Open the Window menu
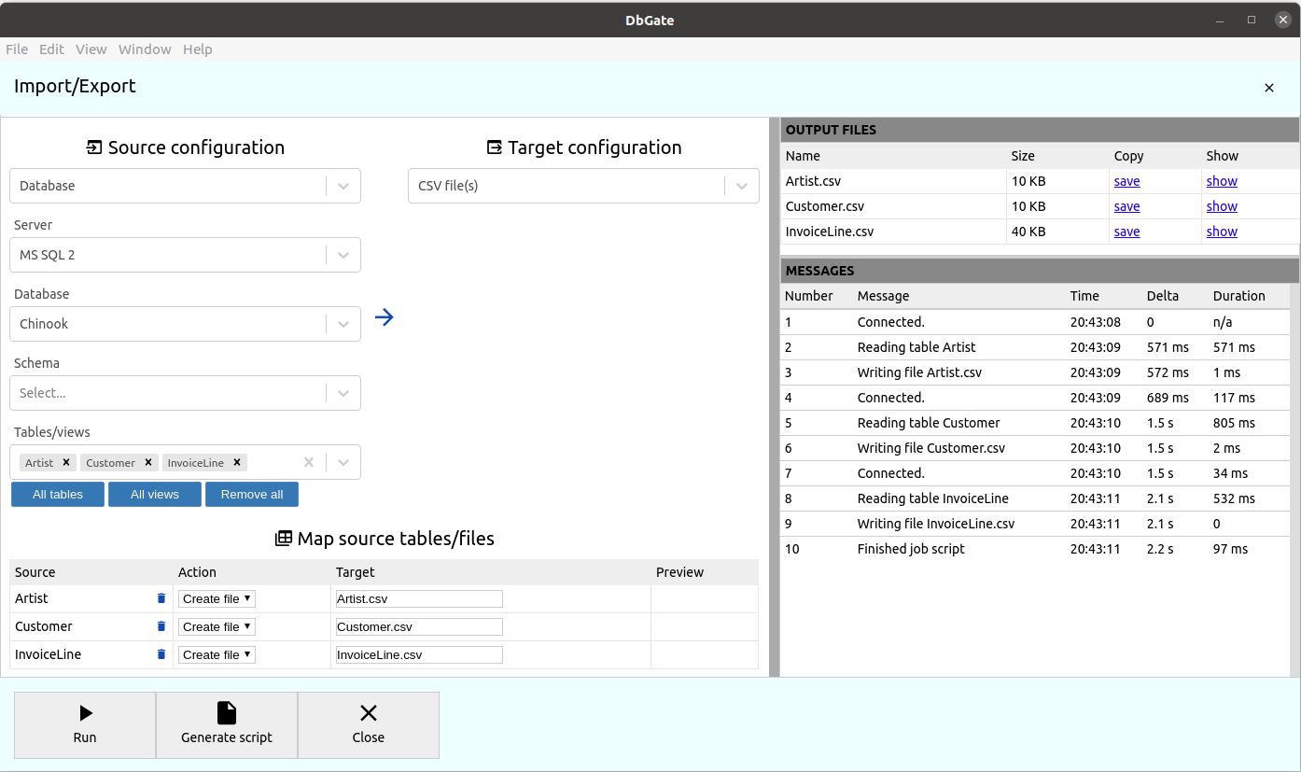 click(145, 49)
